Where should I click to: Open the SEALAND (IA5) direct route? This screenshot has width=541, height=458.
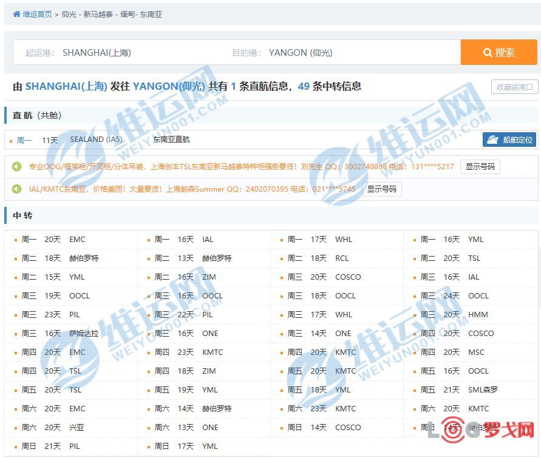coord(96,140)
